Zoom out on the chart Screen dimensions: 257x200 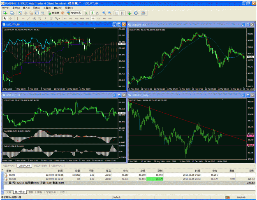tap(110, 13)
